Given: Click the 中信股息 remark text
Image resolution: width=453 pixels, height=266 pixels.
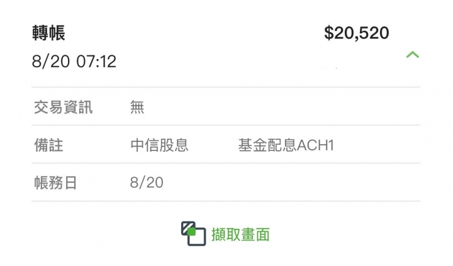Looking at the screenshot, I should click(x=159, y=145).
